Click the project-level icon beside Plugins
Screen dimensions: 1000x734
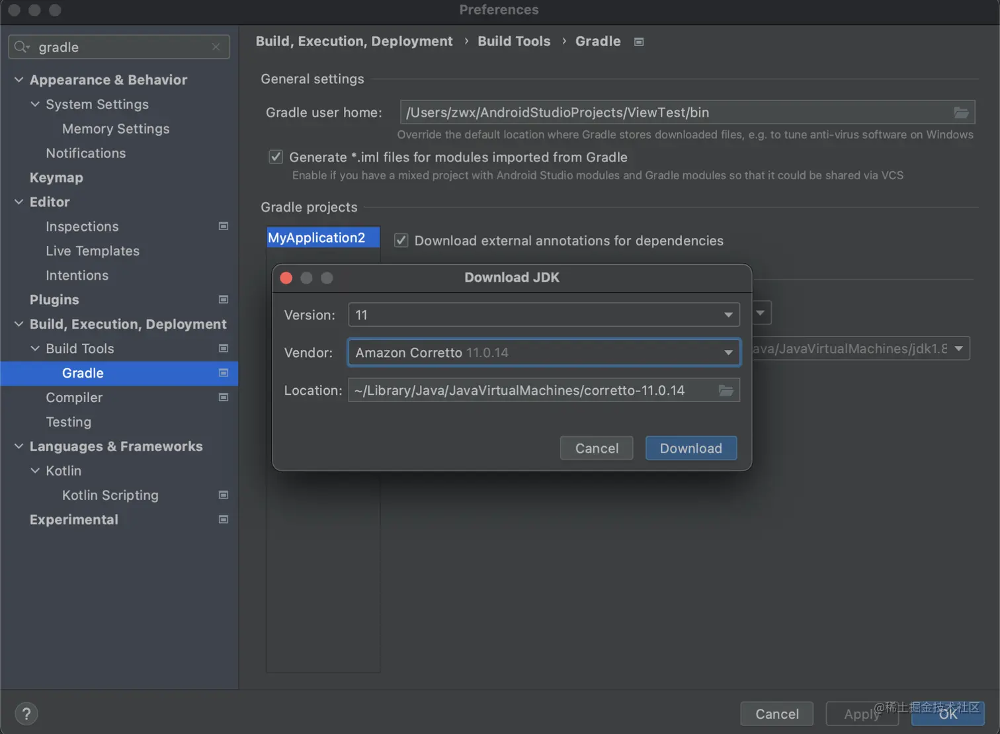coord(224,300)
